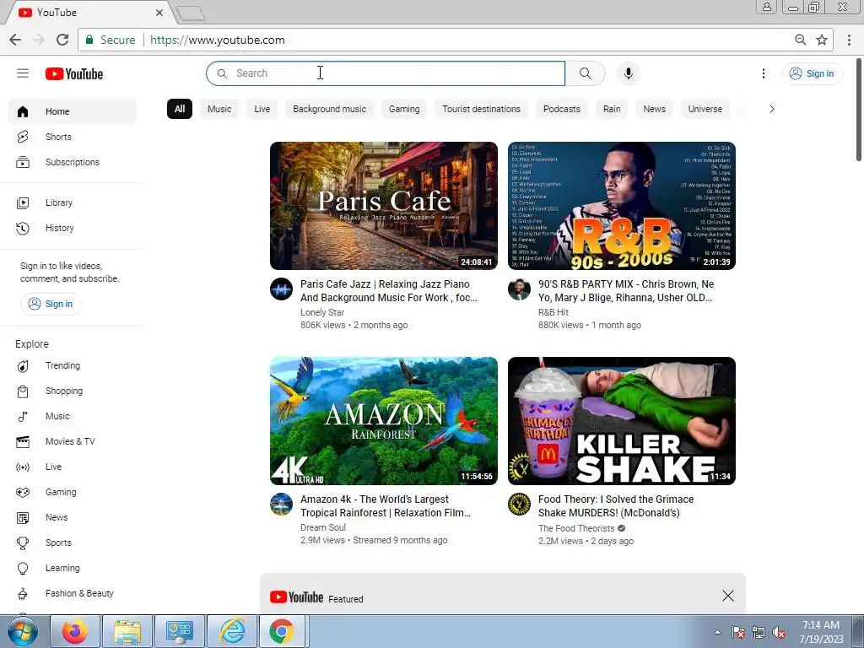Viewport: 864px width, 648px height.
Task: Click the Shopping bag icon
Action: click(23, 391)
